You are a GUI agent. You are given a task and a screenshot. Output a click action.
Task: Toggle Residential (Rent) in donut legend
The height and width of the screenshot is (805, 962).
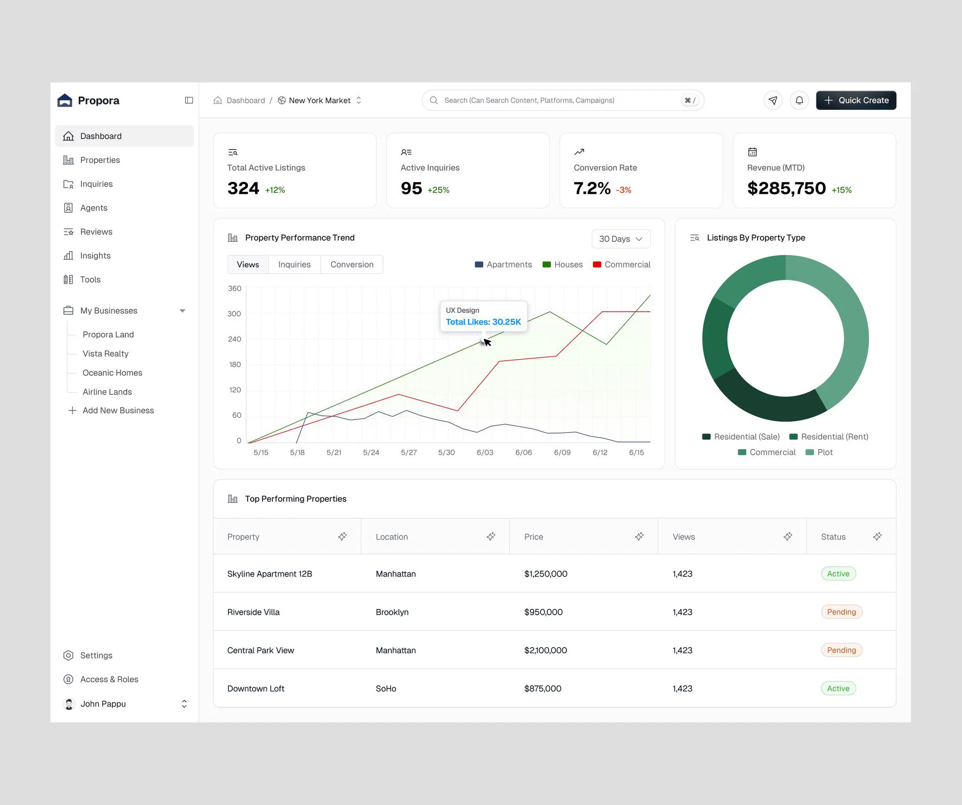pos(829,436)
